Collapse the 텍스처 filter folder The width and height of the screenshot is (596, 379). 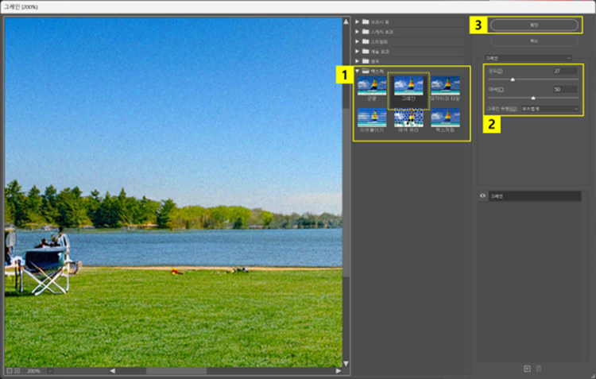[358, 71]
